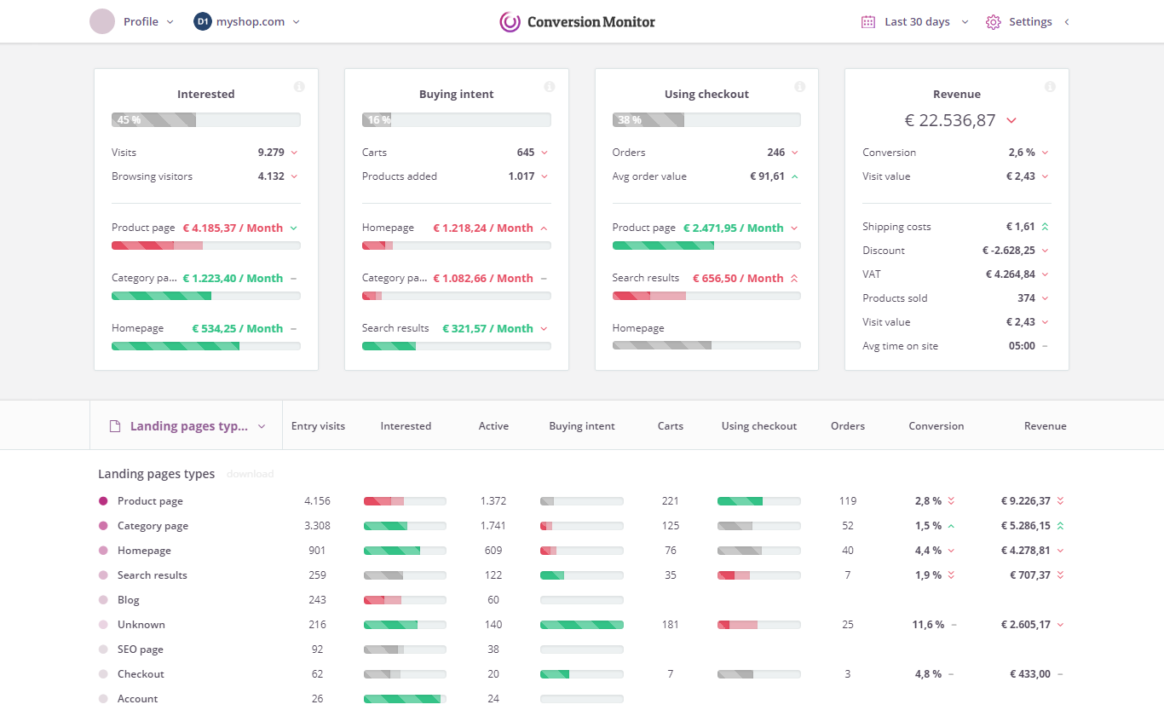1164x716 pixels.
Task: Click the download link for landing pages
Action: click(250, 474)
